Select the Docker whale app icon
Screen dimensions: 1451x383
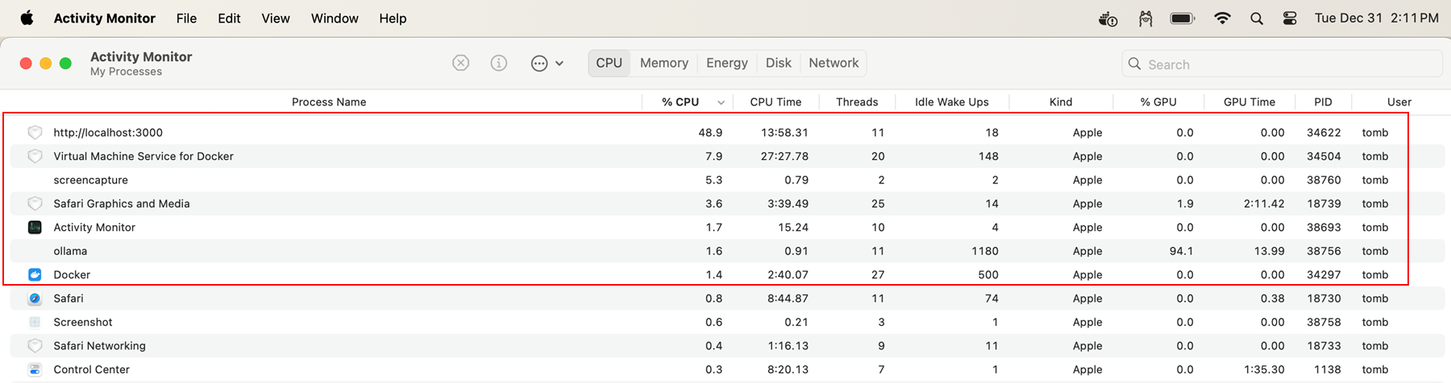(35, 274)
